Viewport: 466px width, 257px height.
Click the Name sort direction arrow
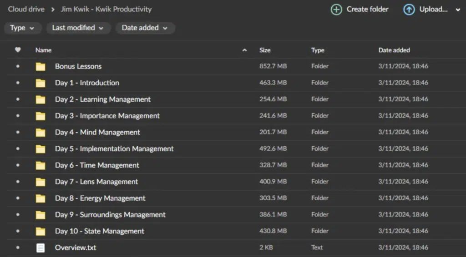coord(244,50)
